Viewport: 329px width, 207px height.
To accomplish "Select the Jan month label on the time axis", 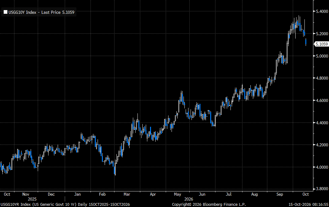I will 77,194.
